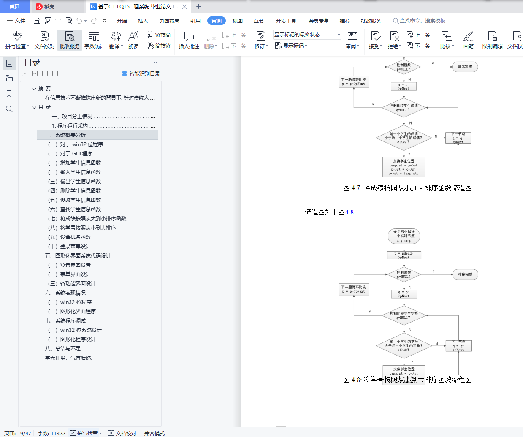Switch to the 引用 ribbon tab
523x437 pixels.
click(195, 21)
